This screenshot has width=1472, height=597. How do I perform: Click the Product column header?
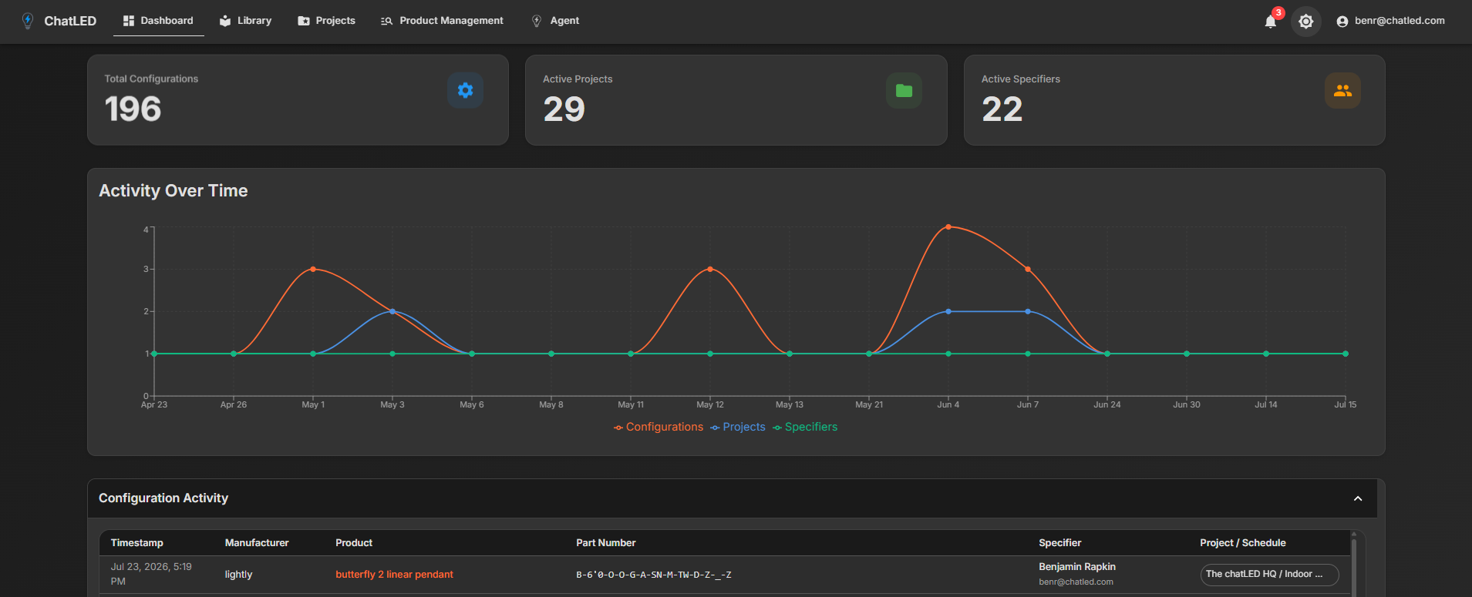(354, 543)
